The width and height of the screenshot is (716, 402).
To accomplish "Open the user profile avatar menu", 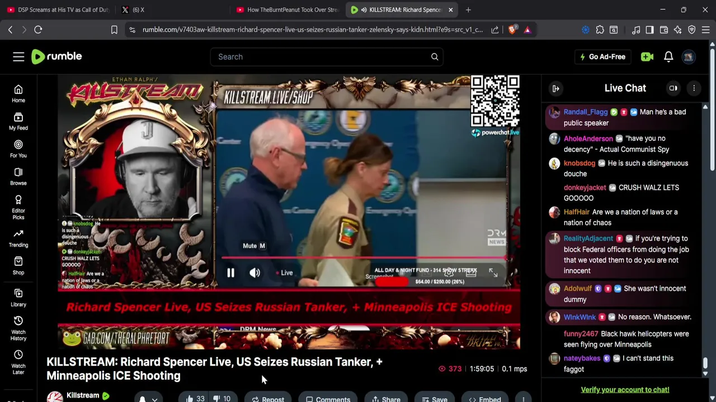I will point(689,56).
